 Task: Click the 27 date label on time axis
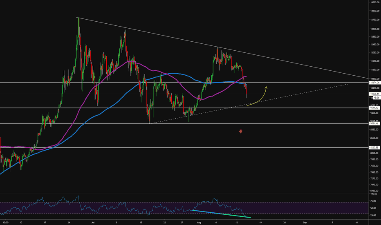coord(182,222)
